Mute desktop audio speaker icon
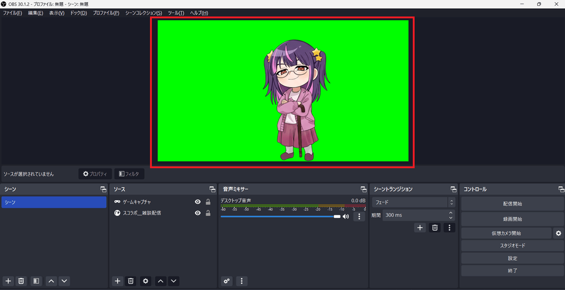The height and width of the screenshot is (290, 565). pos(346,217)
